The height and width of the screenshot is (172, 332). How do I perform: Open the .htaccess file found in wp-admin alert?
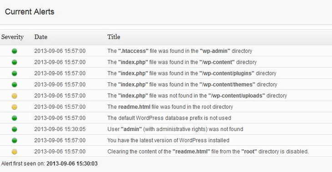coord(180,51)
